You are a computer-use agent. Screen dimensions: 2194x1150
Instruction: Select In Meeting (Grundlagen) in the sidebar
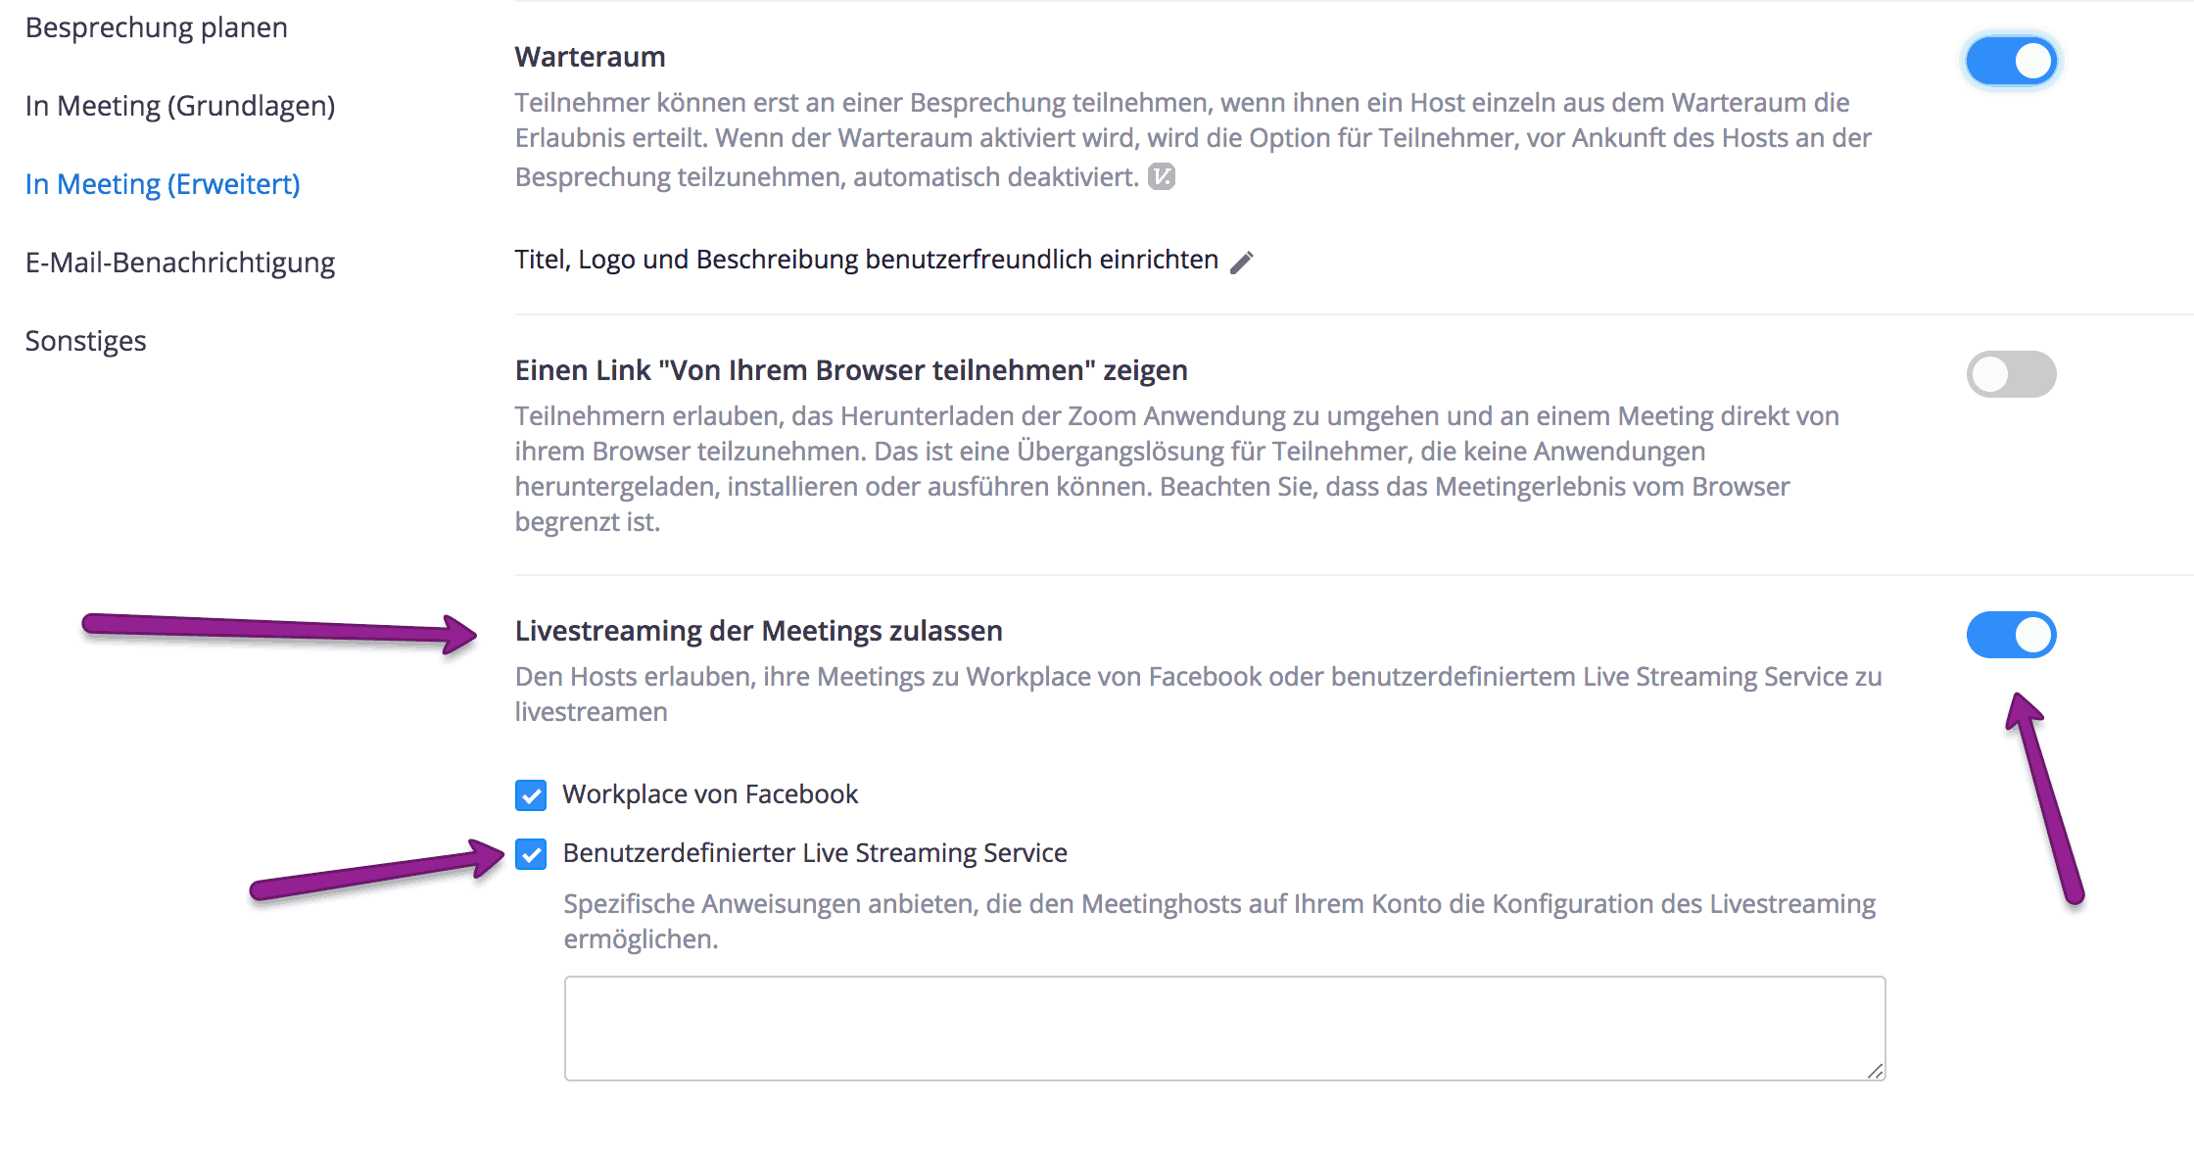[x=179, y=106]
